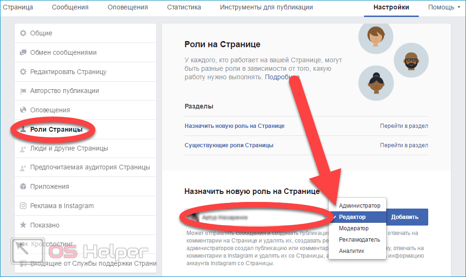Click the person-star icon beside Люди и другие Страницы
The height and width of the screenshot is (277, 466).
pyautogui.click(x=23, y=149)
